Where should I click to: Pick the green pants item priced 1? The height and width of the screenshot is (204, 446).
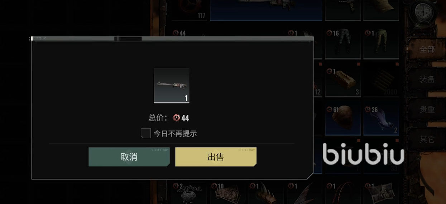click(x=381, y=44)
